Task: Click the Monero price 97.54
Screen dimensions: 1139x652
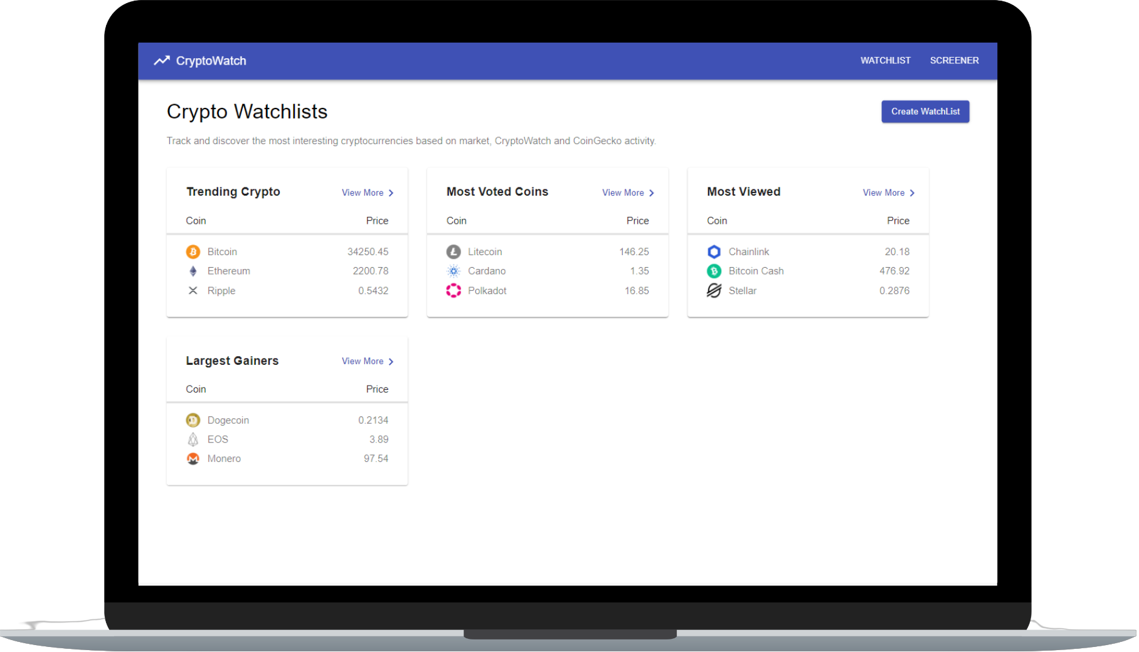Action: 376,459
